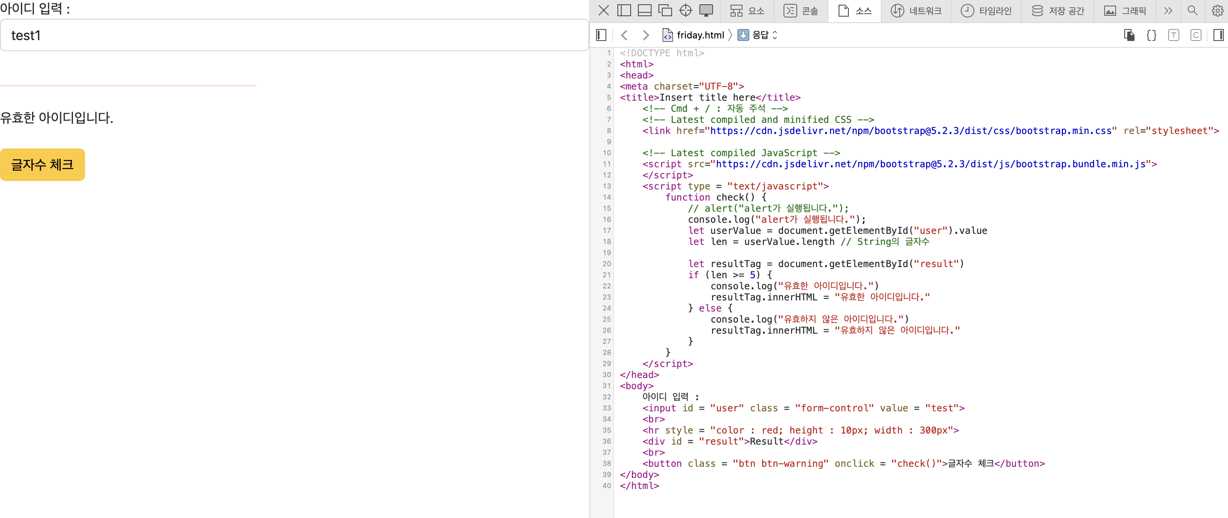Go back in source navigation history
The height and width of the screenshot is (518, 1228).
624,35
